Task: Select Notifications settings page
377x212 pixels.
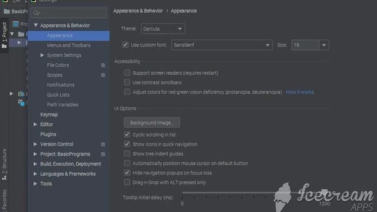Action: (61, 85)
